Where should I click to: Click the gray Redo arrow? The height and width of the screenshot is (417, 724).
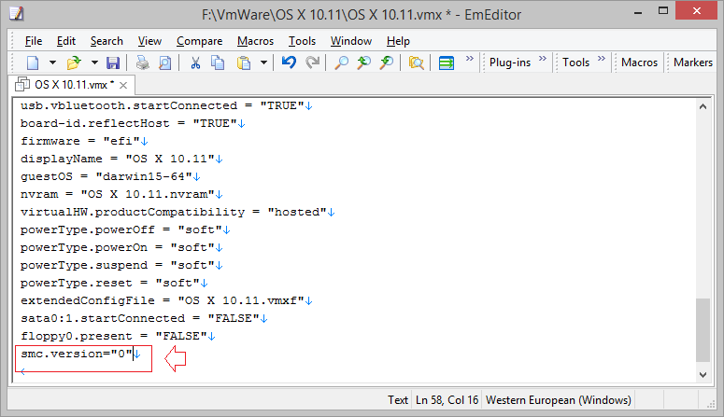(313, 63)
